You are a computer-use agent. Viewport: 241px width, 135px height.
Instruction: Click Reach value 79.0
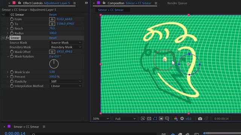pyautogui.click(x=52, y=28)
